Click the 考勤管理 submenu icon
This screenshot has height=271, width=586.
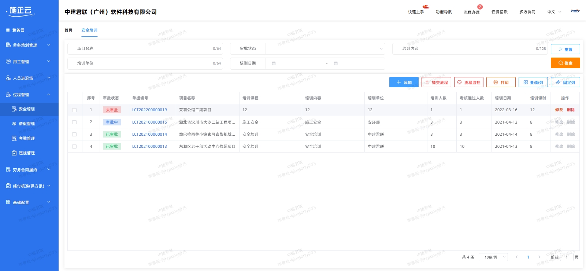click(14, 138)
